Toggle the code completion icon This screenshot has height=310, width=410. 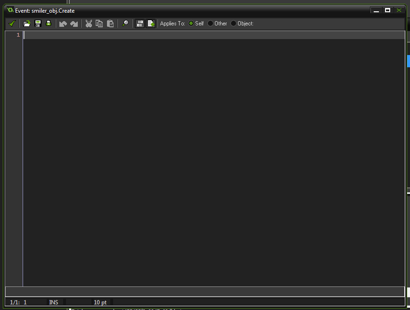coord(140,24)
